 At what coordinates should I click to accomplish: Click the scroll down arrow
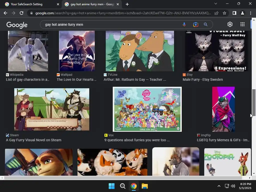click(x=254, y=173)
